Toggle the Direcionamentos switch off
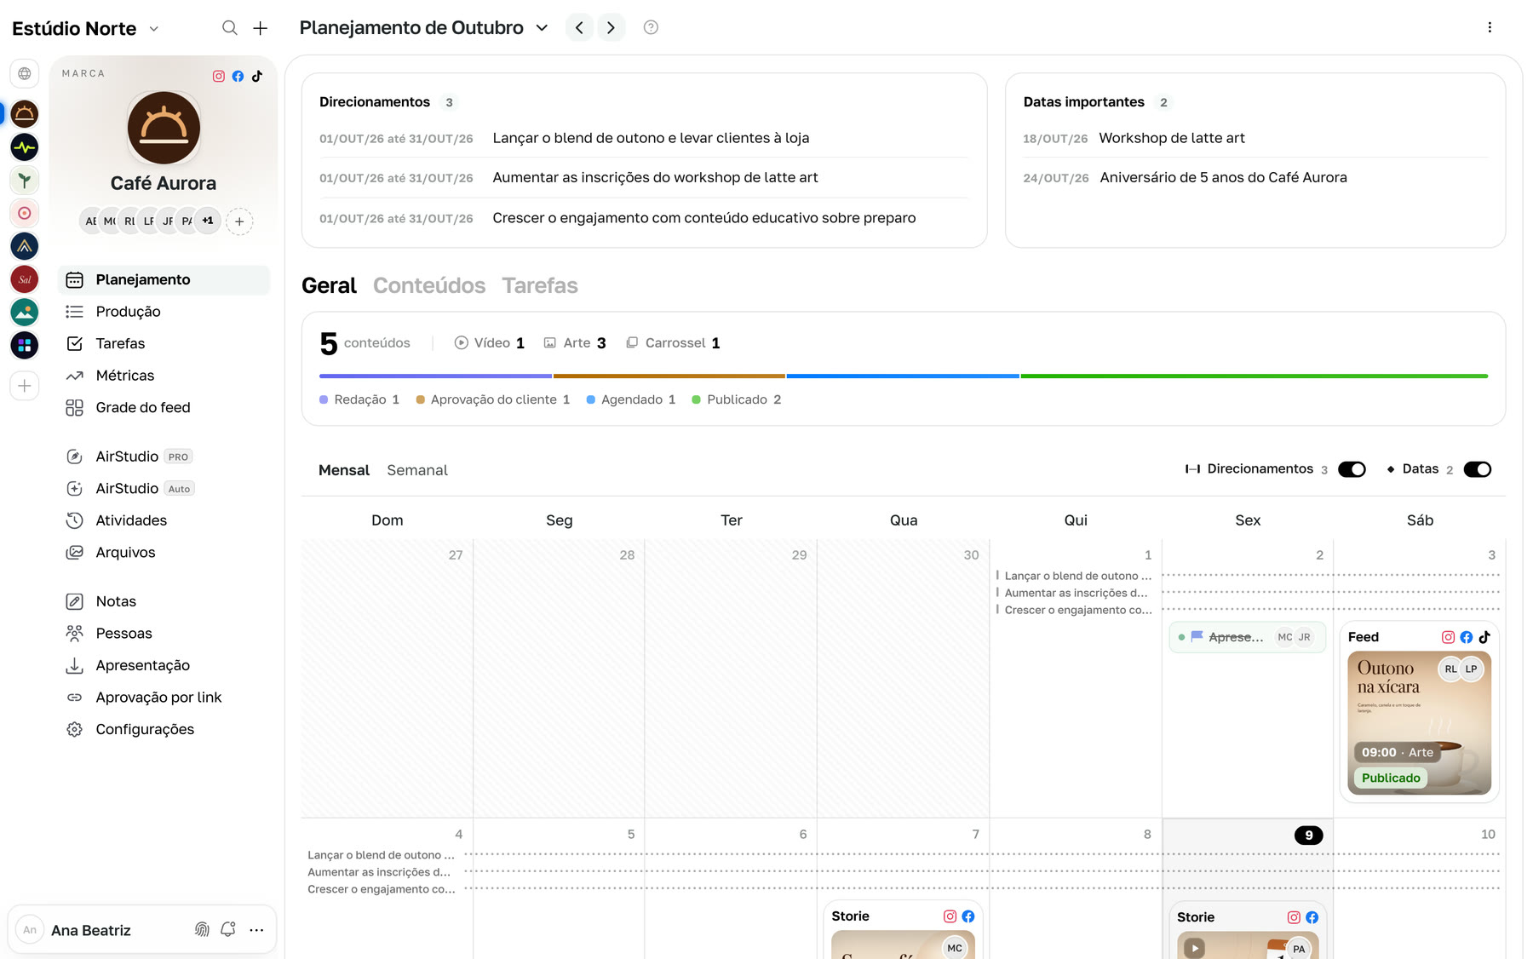1533x959 pixels. coord(1352,469)
